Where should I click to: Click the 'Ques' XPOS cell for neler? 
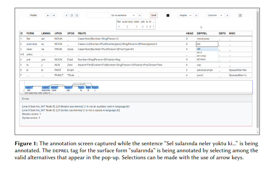[70, 49]
